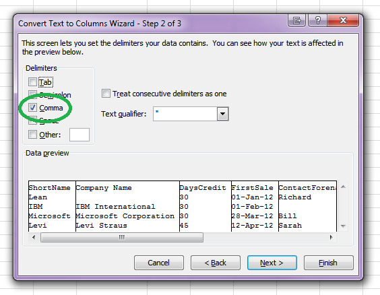Screen dimensions: 380x295
Task: Click the preview scroll up arrow
Action: click(x=343, y=187)
